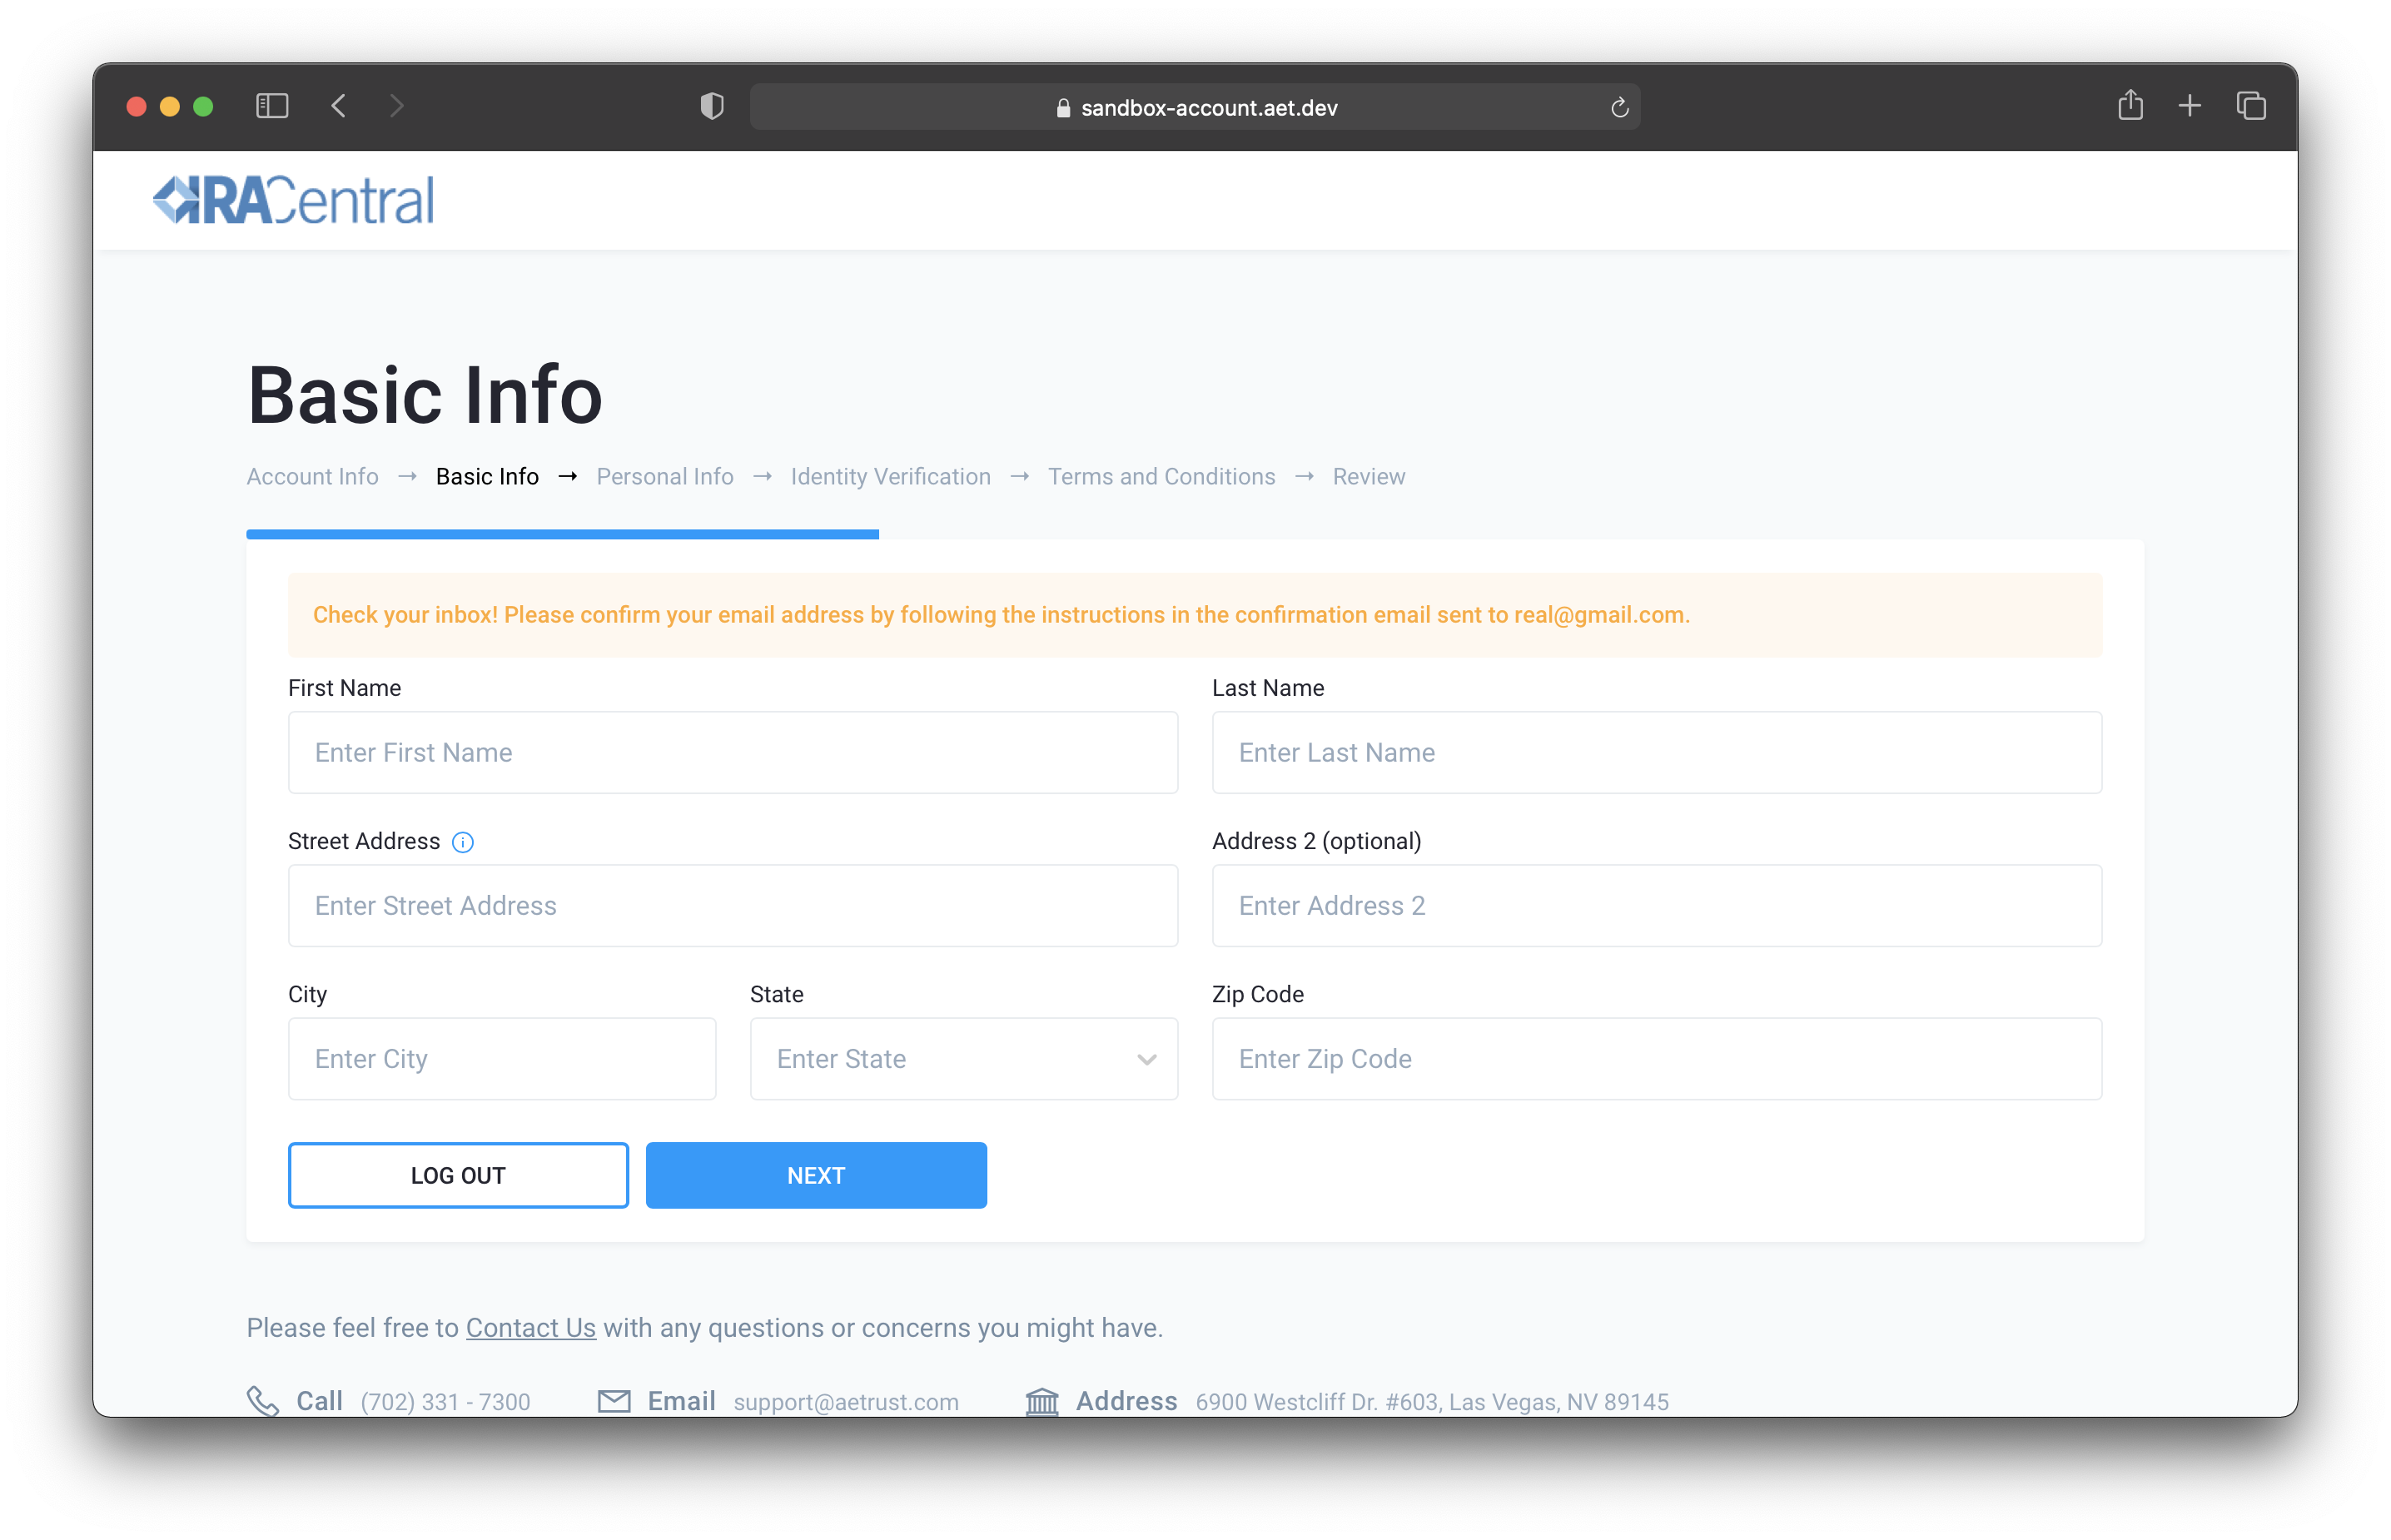
Task: Expand the Enter State dropdown
Action: coord(963,1059)
